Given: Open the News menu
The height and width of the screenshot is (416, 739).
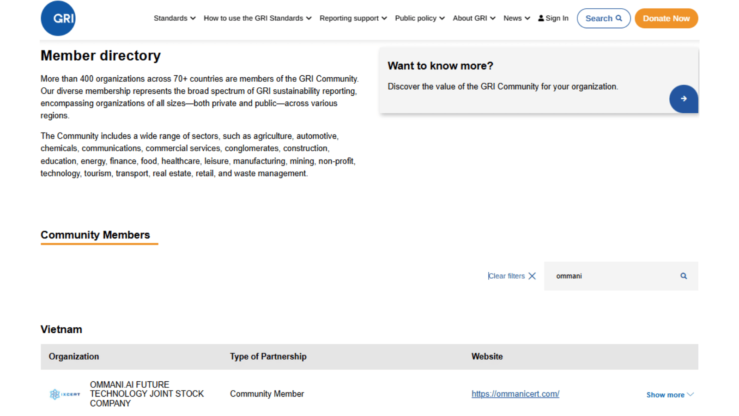Looking at the screenshot, I should (516, 18).
